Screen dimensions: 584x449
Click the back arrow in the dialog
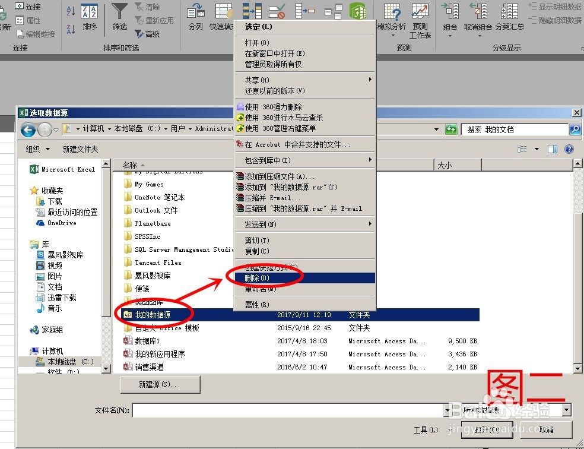28,129
